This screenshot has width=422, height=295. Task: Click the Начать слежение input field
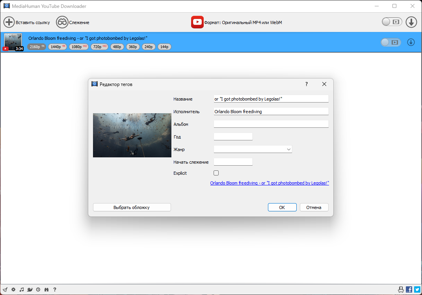[233, 162]
